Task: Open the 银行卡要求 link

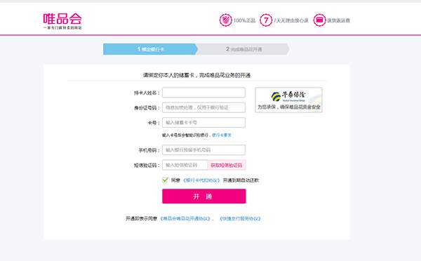Action: point(222,135)
